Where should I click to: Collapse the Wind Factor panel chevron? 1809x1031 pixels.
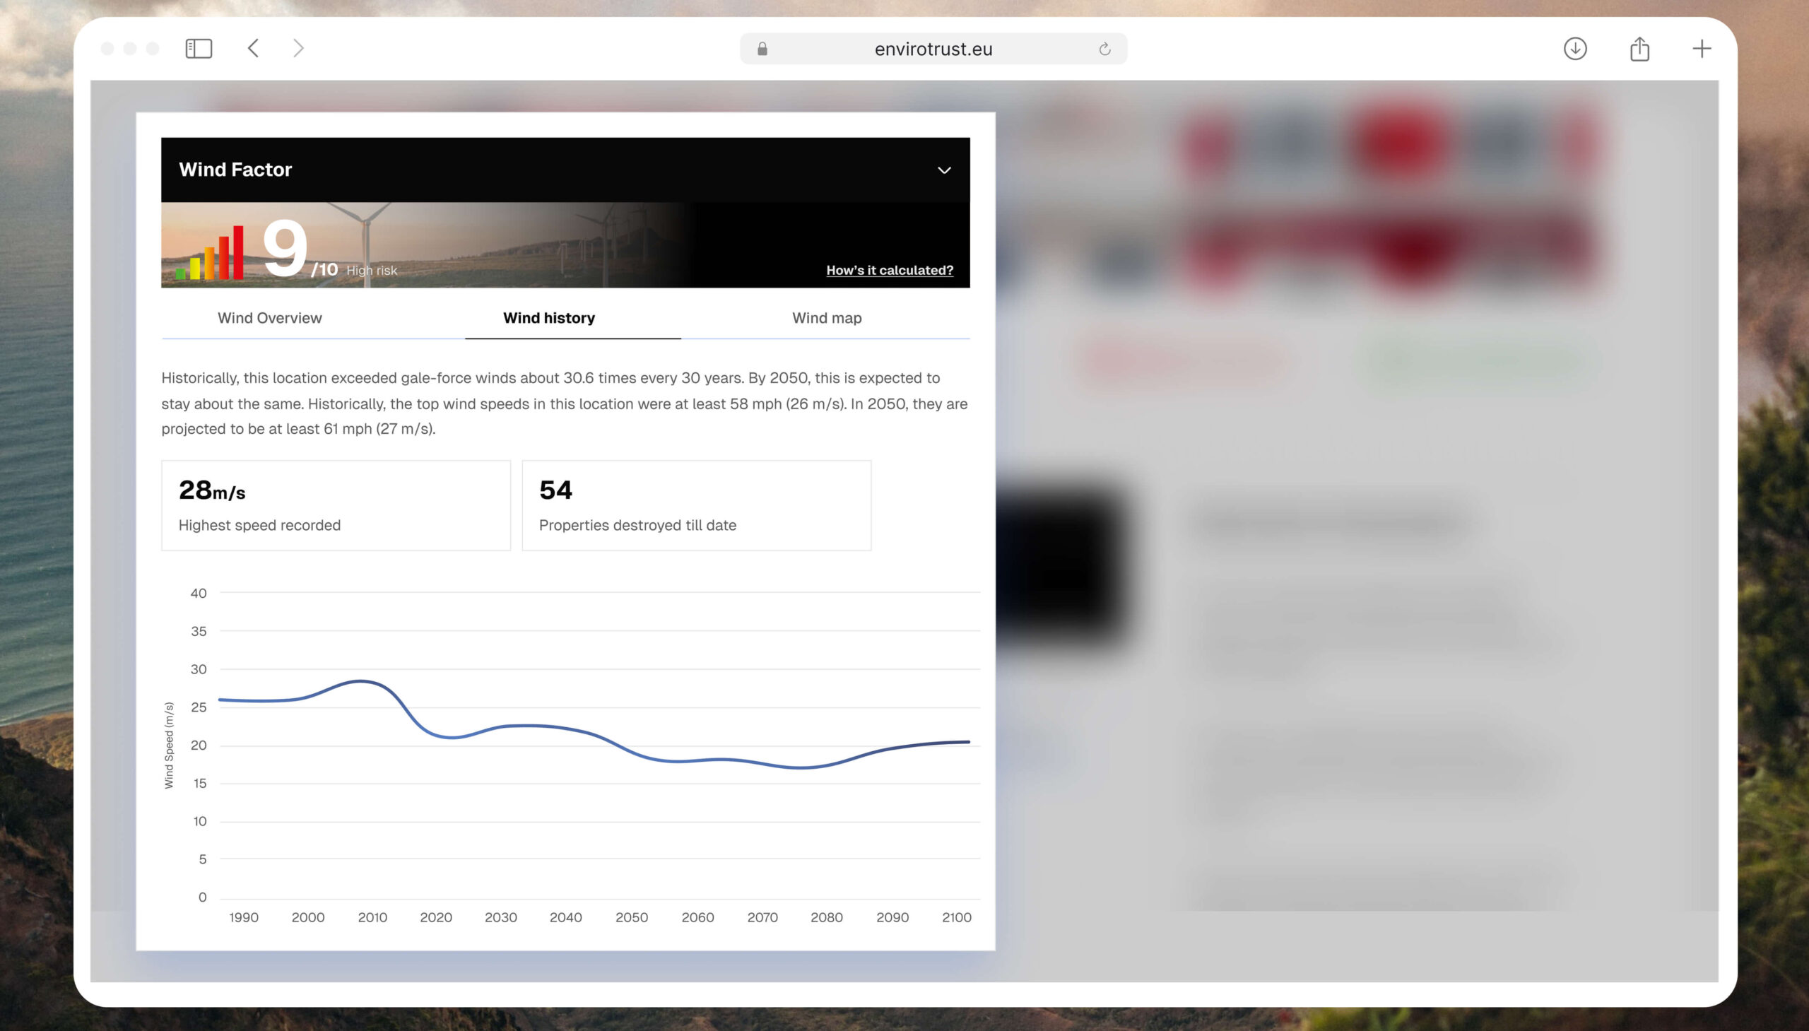944,170
